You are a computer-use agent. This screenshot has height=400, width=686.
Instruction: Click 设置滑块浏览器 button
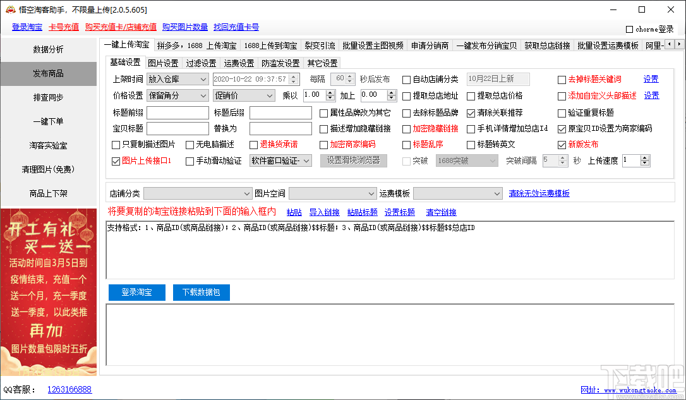[354, 161]
